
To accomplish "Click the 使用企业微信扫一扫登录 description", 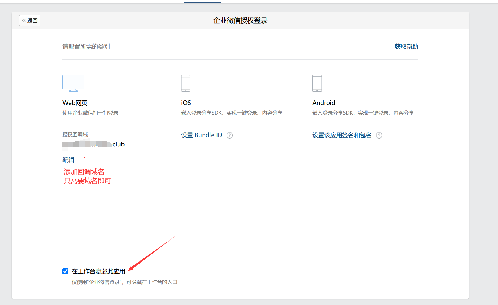I will pyautogui.click(x=90, y=113).
